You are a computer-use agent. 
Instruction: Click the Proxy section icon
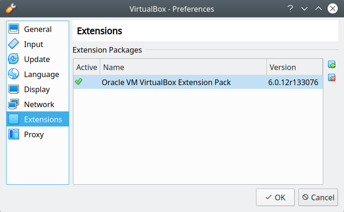click(14, 134)
